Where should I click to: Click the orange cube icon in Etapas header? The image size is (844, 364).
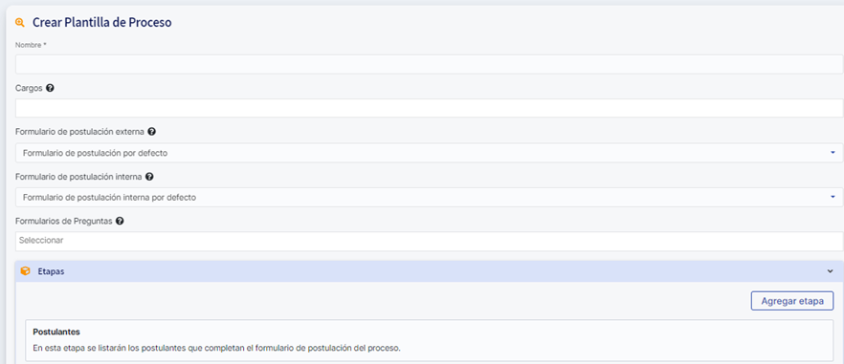25,271
